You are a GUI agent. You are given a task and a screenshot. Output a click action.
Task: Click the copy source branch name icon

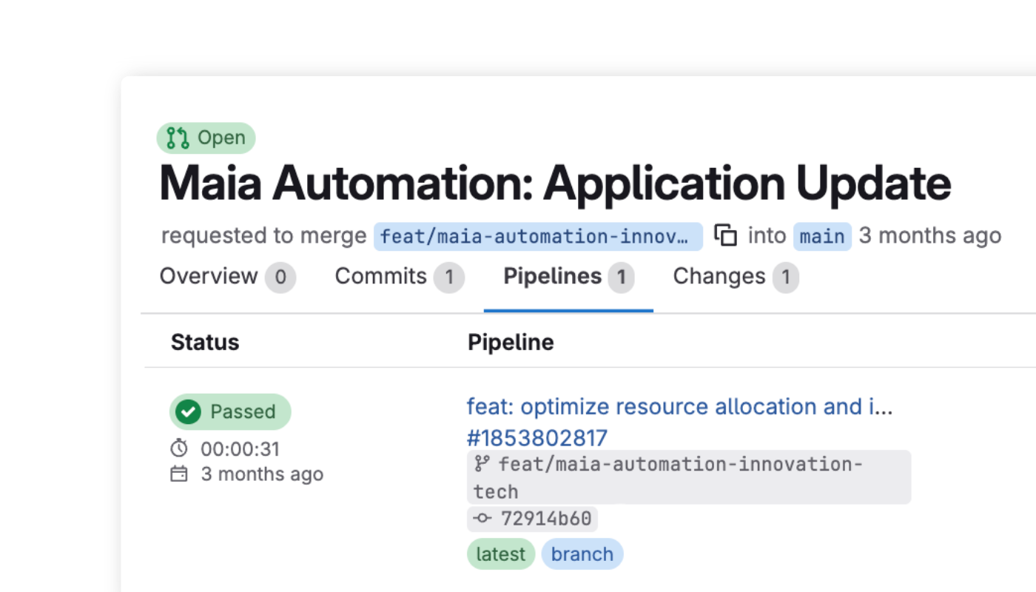point(727,235)
